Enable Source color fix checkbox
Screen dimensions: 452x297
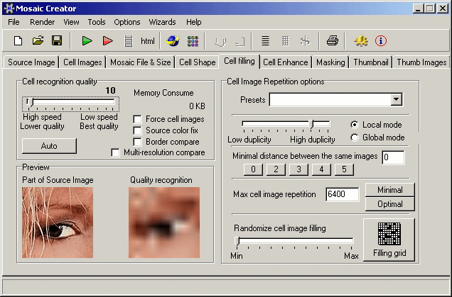click(x=137, y=130)
